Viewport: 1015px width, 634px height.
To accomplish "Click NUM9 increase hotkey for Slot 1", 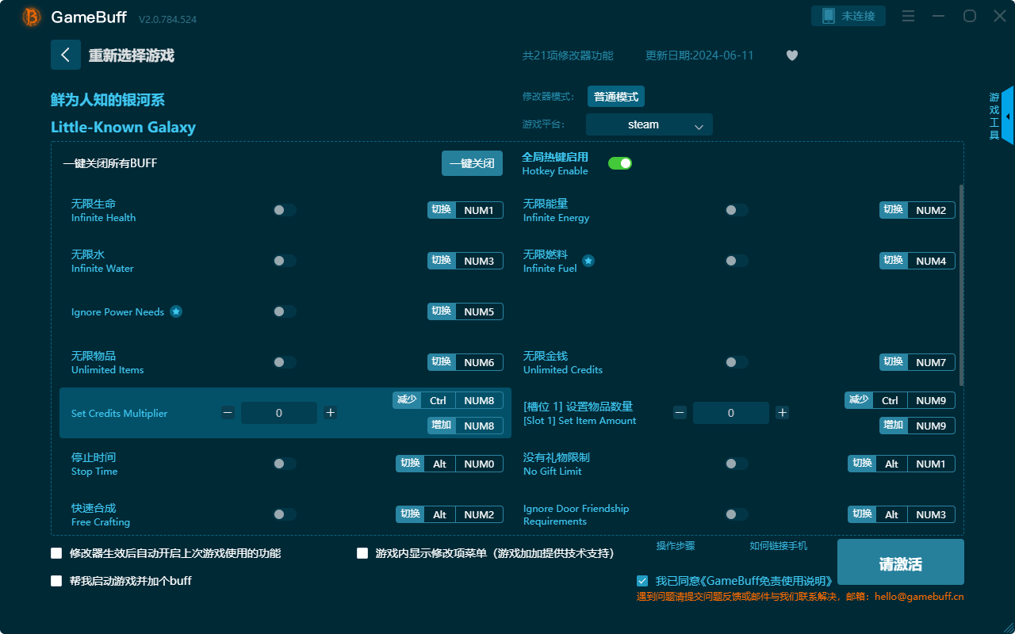I will tap(931, 426).
